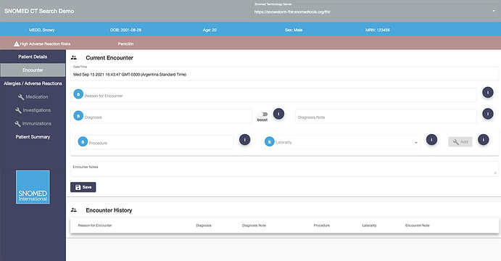Click the SNOMED International logo
Viewport: 501px width, 261px height.
tap(33, 187)
